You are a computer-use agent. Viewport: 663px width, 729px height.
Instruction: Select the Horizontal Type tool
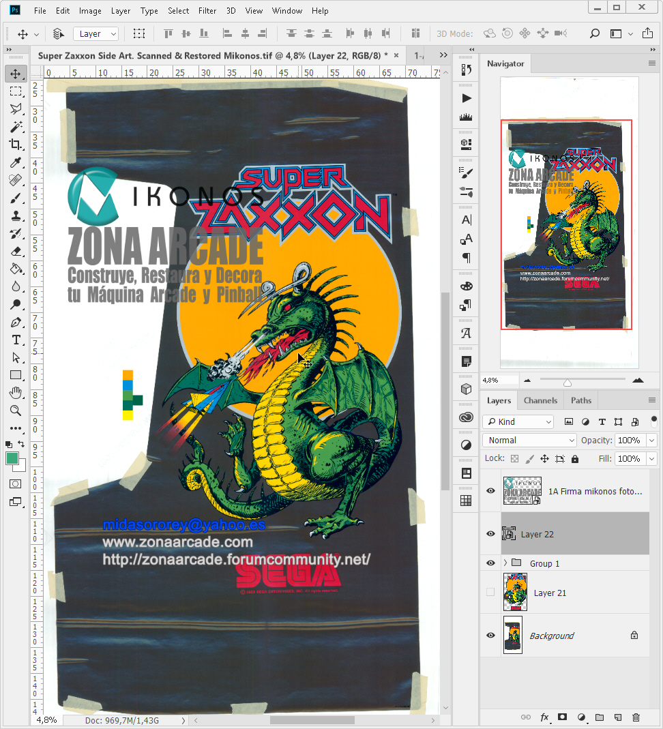(16, 340)
